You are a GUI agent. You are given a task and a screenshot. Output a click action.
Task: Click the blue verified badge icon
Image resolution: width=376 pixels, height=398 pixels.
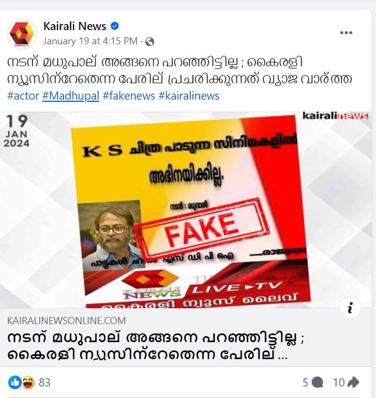coord(115,26)
